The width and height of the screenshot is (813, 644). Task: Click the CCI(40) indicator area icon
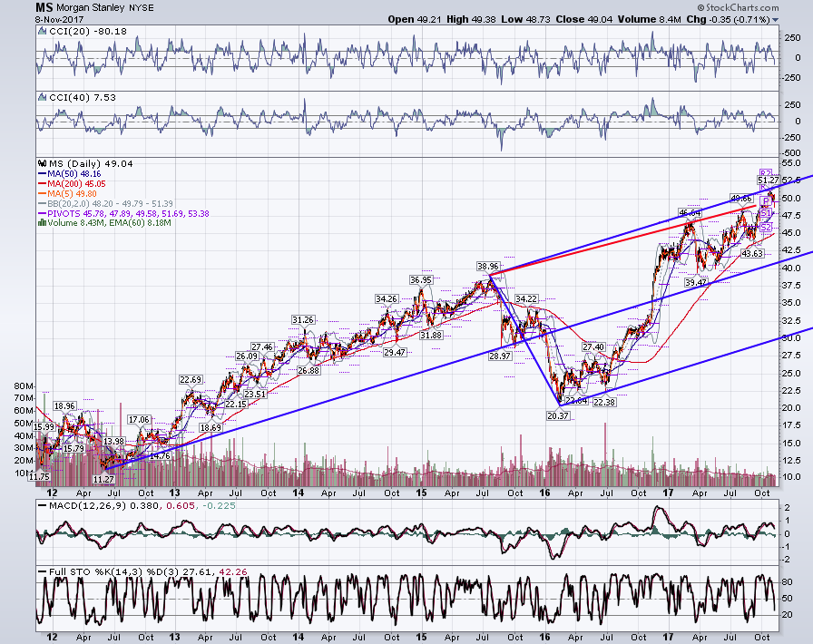[43, 97]
